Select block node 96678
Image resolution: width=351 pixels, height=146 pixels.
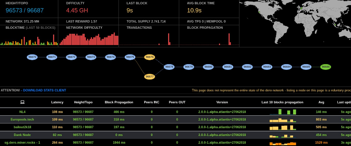tap(169, 67)
